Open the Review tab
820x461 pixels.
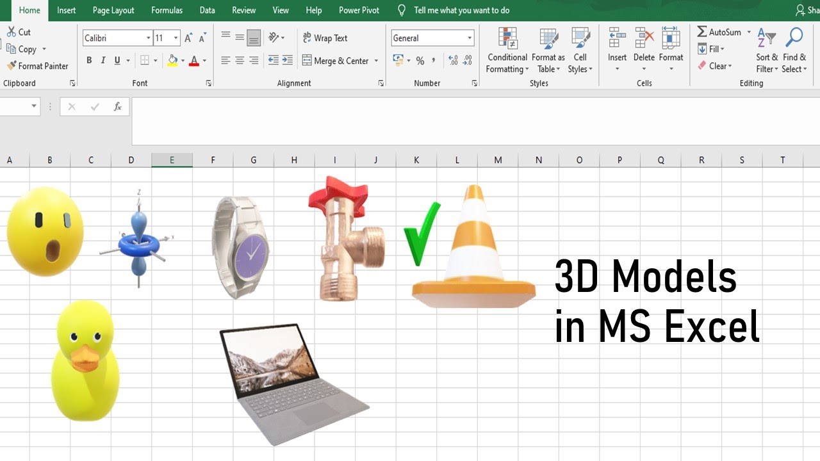[243, 10]
